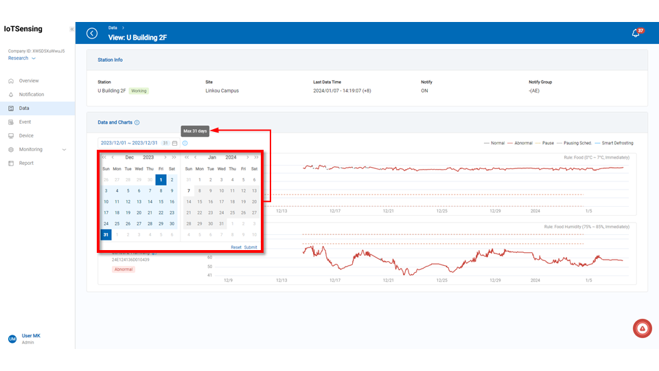The height and width of the screenshot is (371, 659).
Task: Click the back arrow beside View: U Building 2F
Action: (92, 33)
